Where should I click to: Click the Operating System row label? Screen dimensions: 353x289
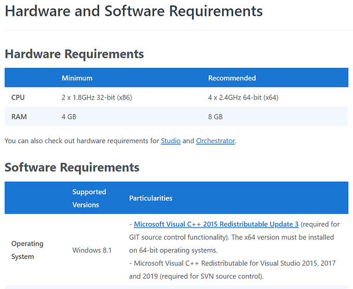[27, 250]
